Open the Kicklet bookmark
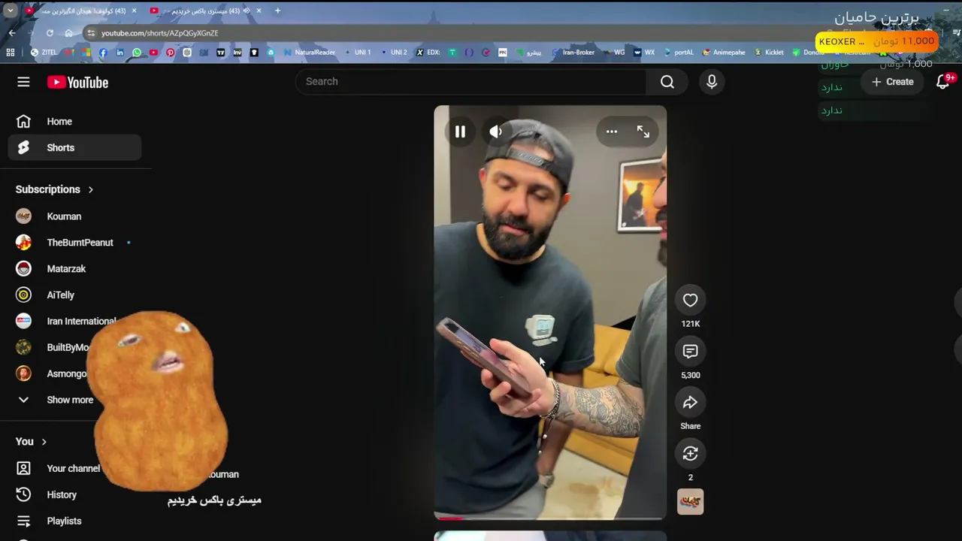This screenshot has height=541, width=962. click(769, 53)
